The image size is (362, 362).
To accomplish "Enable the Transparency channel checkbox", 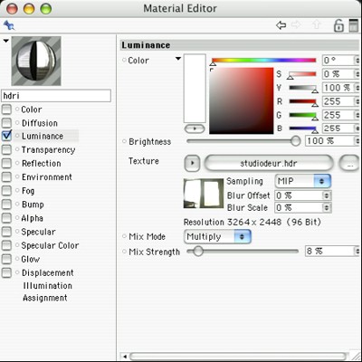I will click(x=6, y=149).
